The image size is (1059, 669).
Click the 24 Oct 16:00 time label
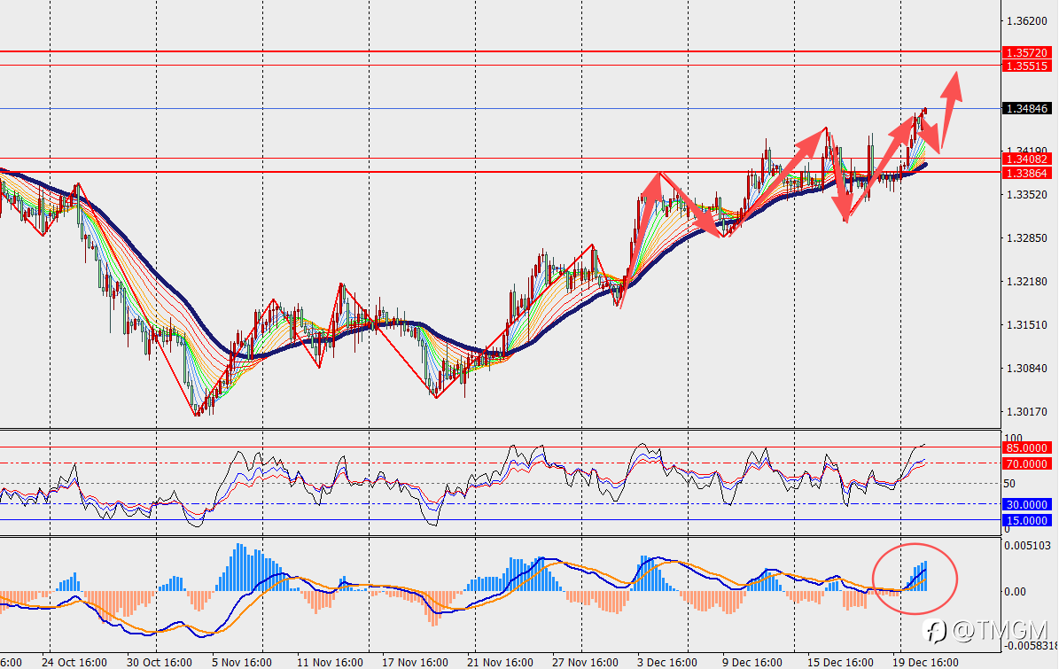(x=74, y=662)
